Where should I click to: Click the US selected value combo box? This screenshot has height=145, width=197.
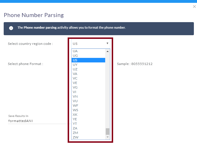91,44
